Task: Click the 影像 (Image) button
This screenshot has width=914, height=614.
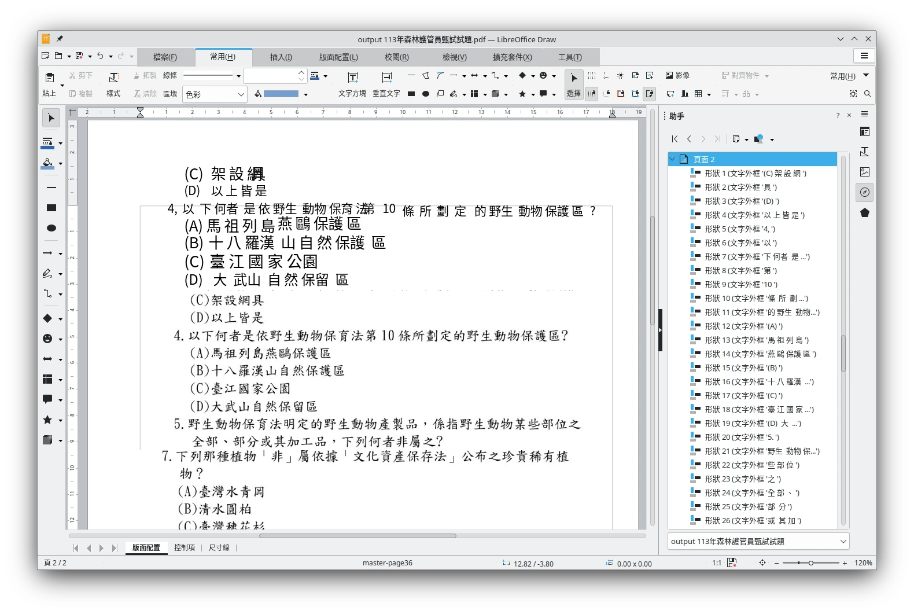Action: point(677,76)
